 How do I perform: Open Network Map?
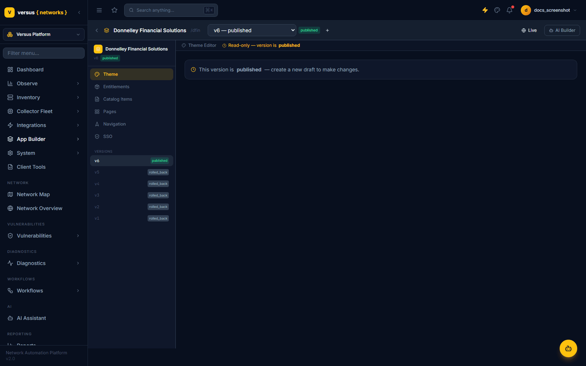tap(44, 194)
